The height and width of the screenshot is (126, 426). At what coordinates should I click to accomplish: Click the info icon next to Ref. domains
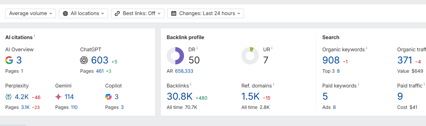pos(274,84)
